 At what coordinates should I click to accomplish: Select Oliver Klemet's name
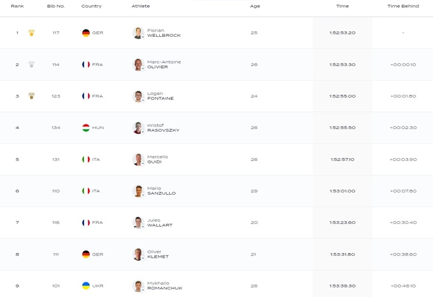tap(157, 254)
